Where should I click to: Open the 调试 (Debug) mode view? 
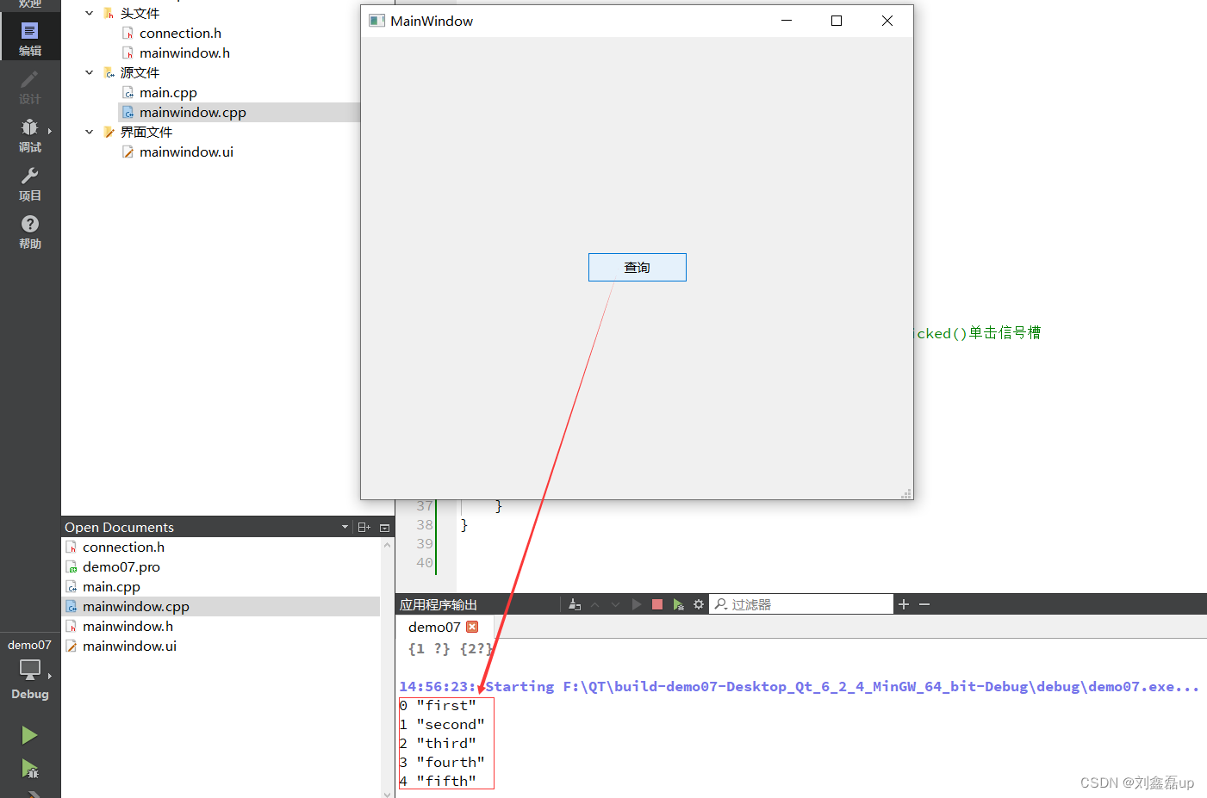point(29,136)
